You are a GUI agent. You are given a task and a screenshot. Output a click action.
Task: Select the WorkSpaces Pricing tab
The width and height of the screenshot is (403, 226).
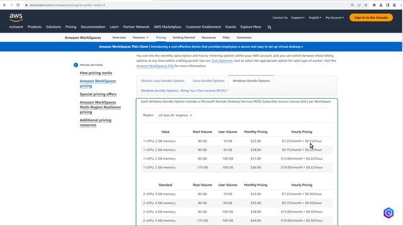[x=161, y=38]
